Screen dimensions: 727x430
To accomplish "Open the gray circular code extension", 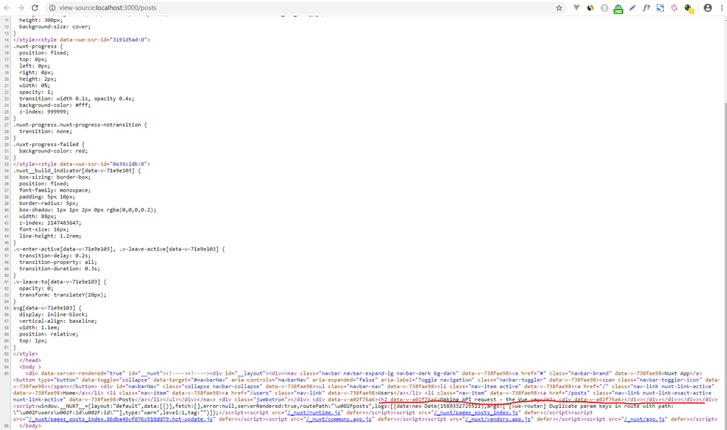I will click(x=604, y=8).
